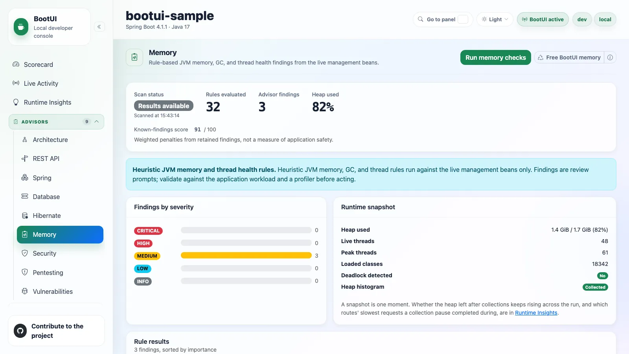Click the Architecture icon in sidebar
The height and width of the screenshot is (354, 629).
(25, 140)
